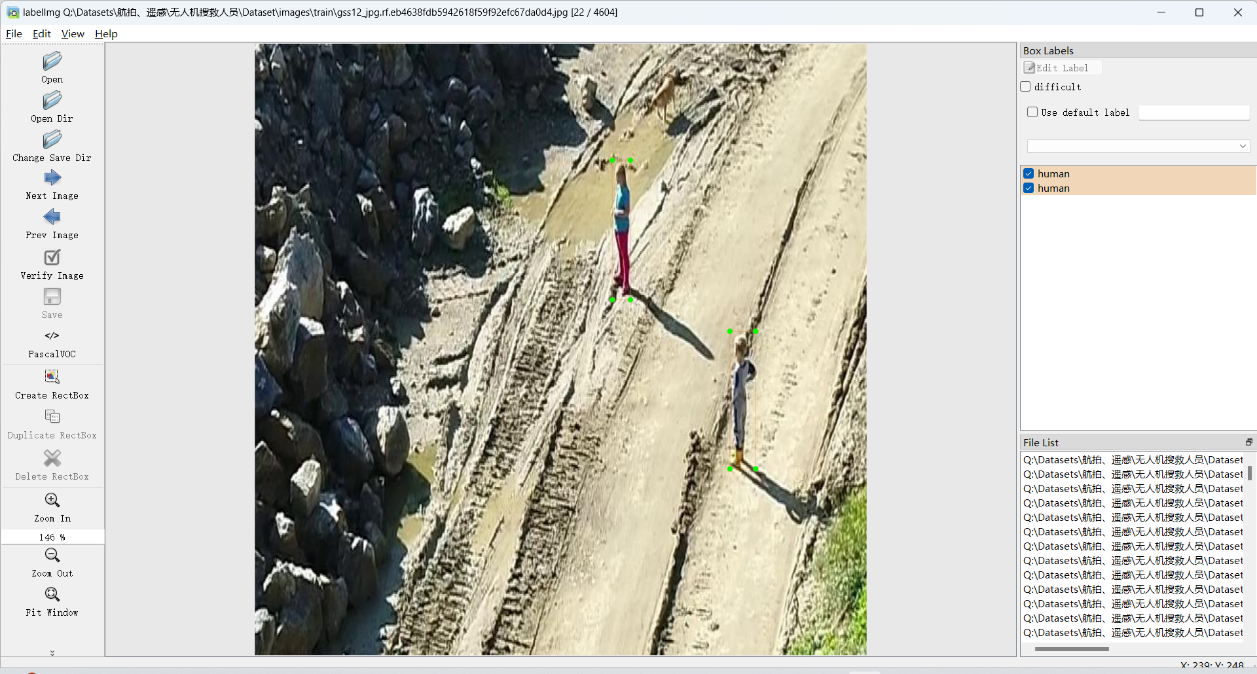
Task: Click bottom-right handle of lower human box
Action: tap(756, 469)
